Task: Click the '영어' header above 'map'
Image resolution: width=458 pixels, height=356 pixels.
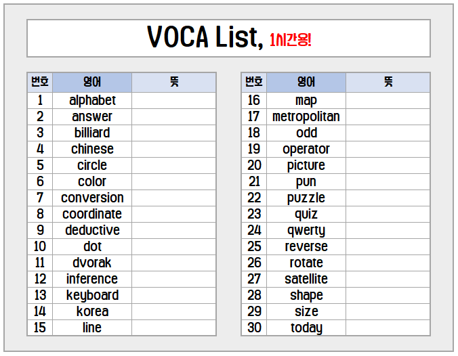Action: 306,83
